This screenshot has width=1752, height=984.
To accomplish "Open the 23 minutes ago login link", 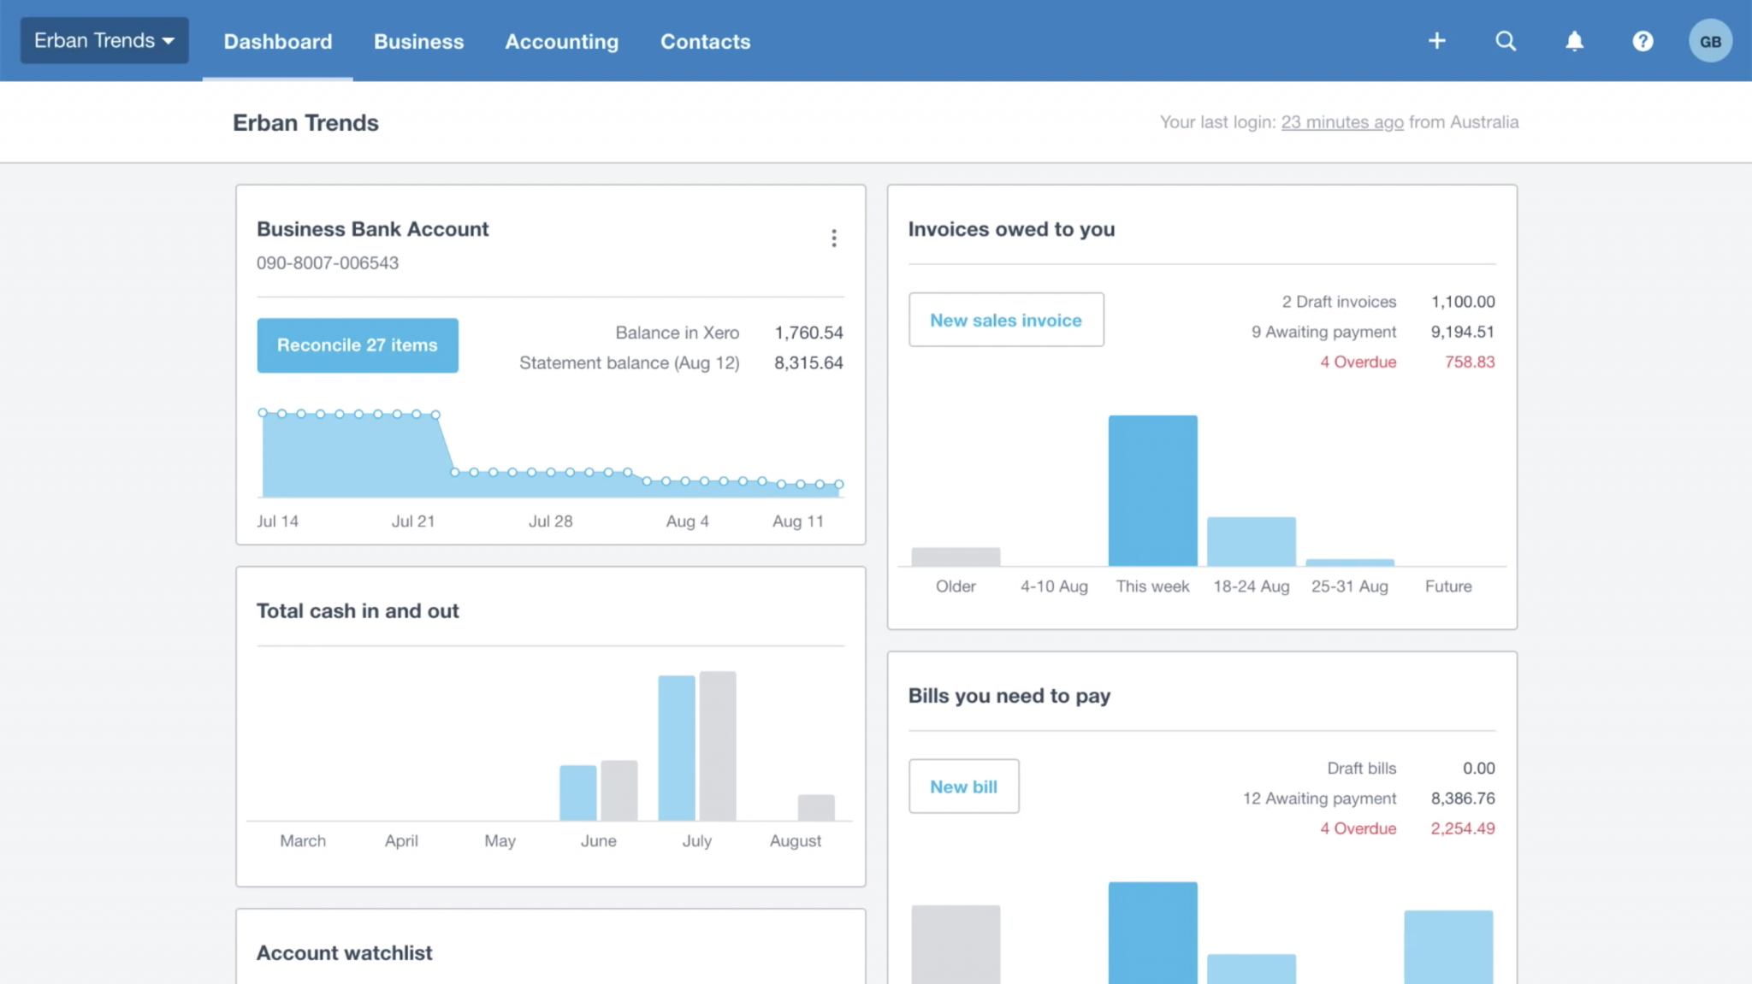I will coord(1341,122).
